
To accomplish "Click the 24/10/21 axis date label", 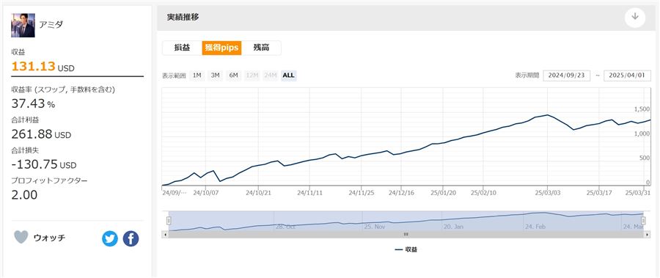I will [x=258, y=192].
